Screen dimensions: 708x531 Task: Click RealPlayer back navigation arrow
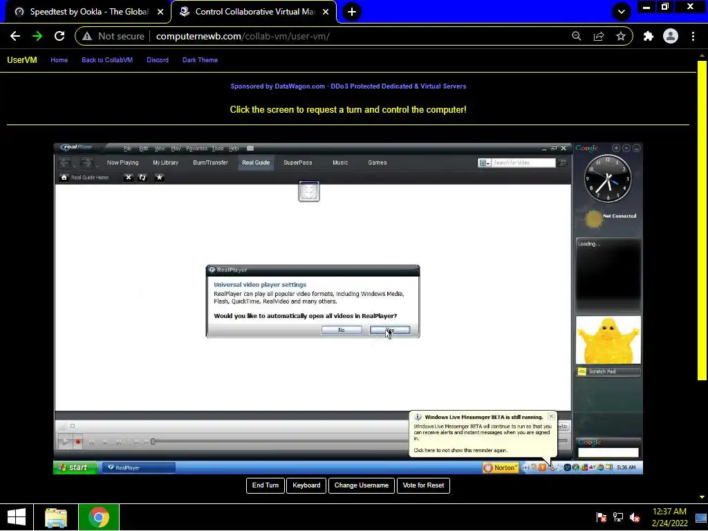click(65, 162)
